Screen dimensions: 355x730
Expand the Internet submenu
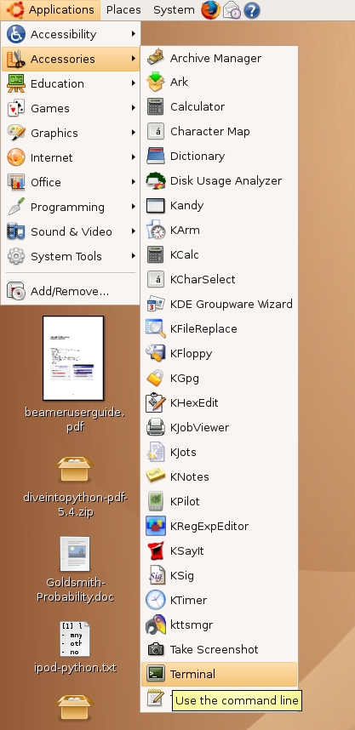click(x=71, y=157)
